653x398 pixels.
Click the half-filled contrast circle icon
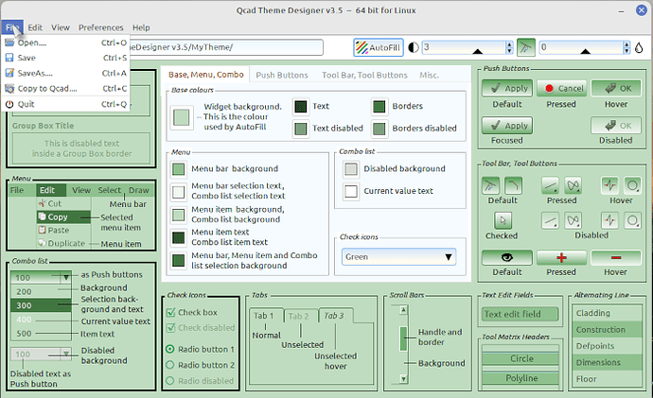[414, 47]
